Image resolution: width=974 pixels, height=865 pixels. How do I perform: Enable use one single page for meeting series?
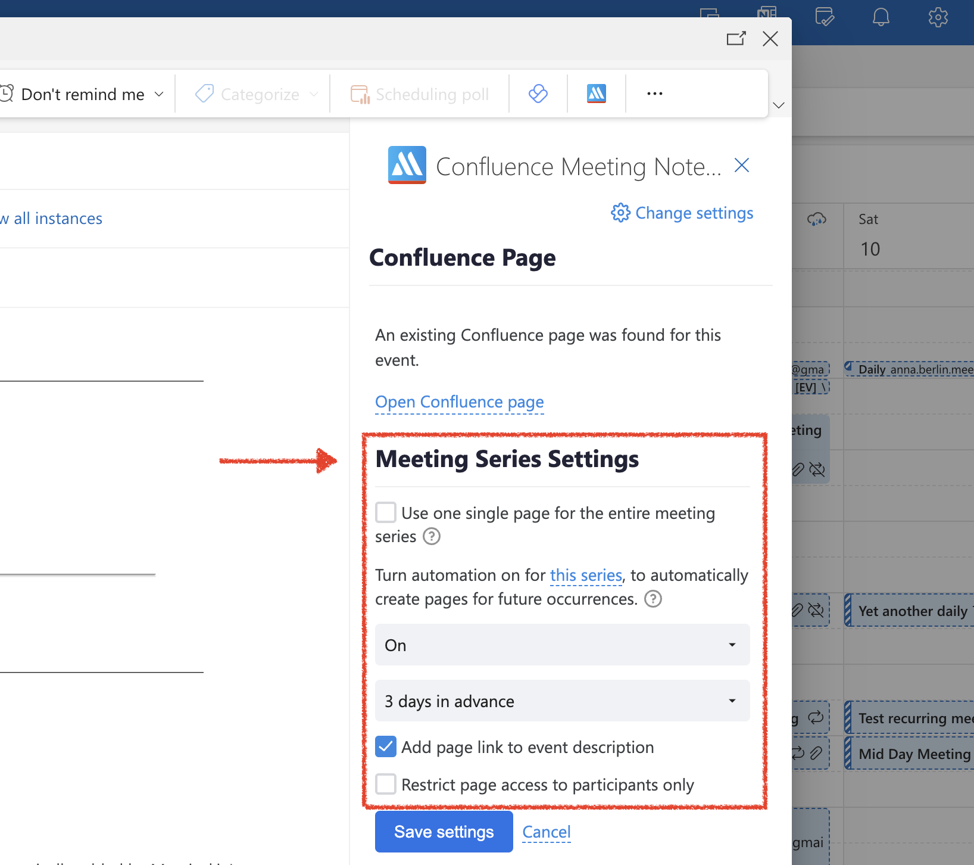coord(386,512)
